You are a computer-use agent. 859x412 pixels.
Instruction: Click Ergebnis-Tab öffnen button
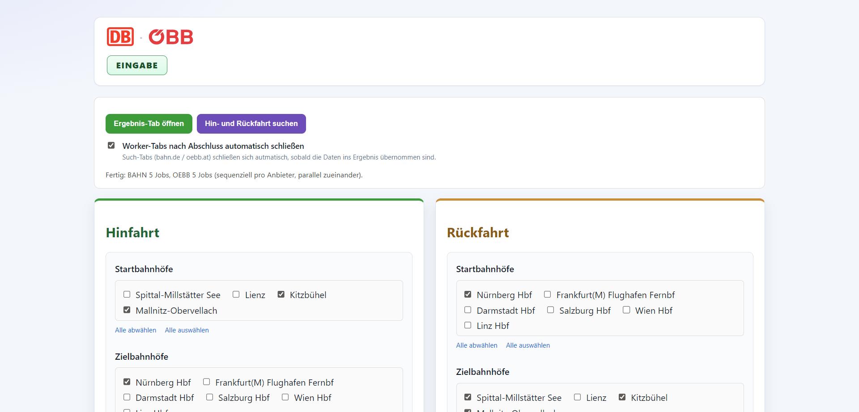coord(149,124)
